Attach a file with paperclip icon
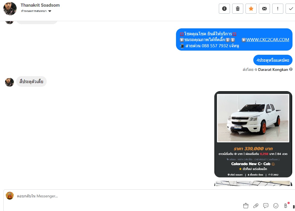 256,206
